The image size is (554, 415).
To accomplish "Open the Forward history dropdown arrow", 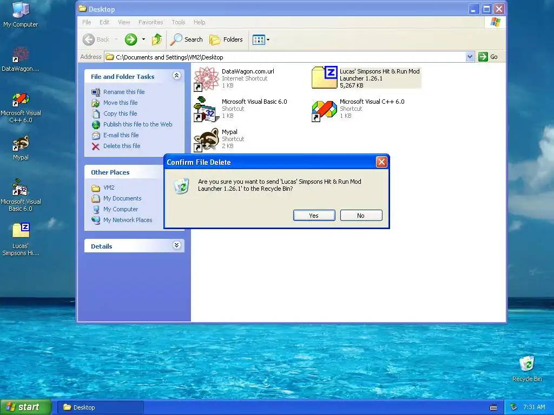I will point(143,39).
